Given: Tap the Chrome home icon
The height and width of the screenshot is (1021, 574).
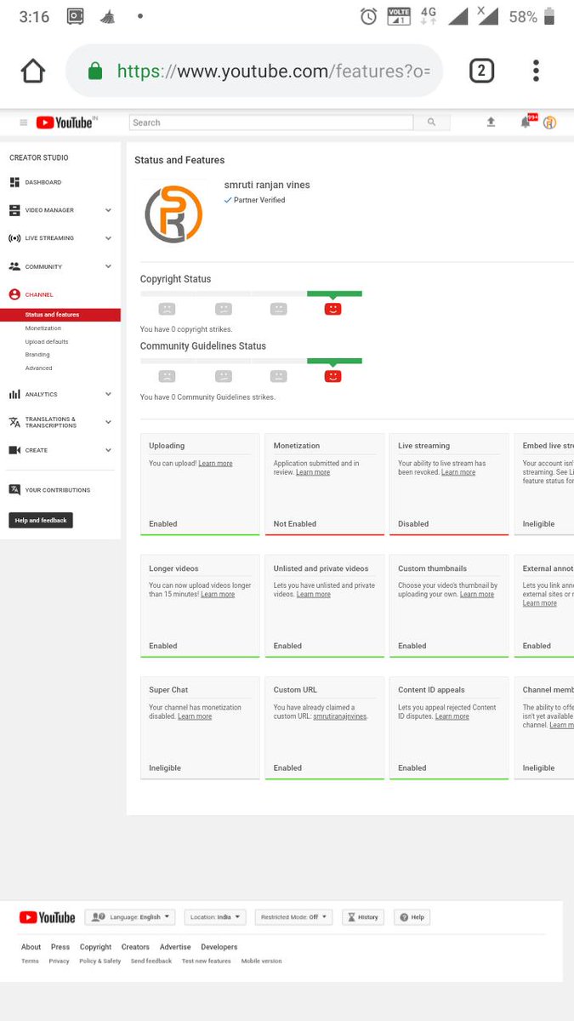Looking at the screenshot, I should click(33, 71).
